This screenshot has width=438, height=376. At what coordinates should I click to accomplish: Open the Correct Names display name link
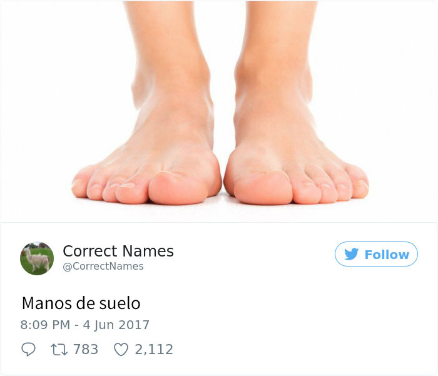(118, 251)
